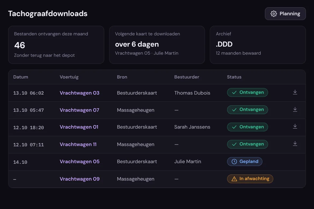
Task: Open the Vrachtwagen 11 link
Action: pos(78,144)
